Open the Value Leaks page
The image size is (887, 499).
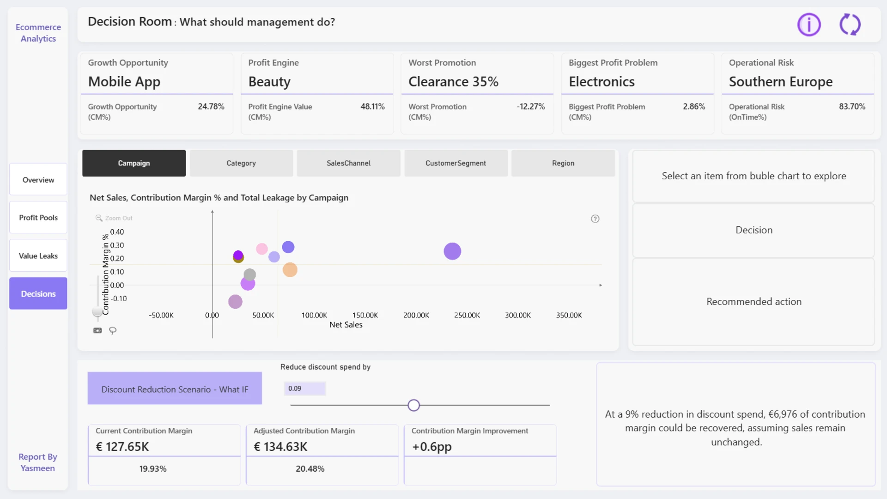tap(38, 256)
